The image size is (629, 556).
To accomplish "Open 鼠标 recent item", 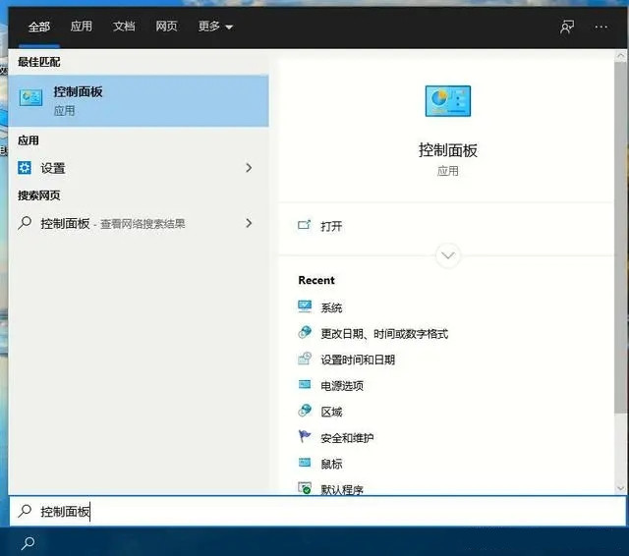I will [331, 464].
